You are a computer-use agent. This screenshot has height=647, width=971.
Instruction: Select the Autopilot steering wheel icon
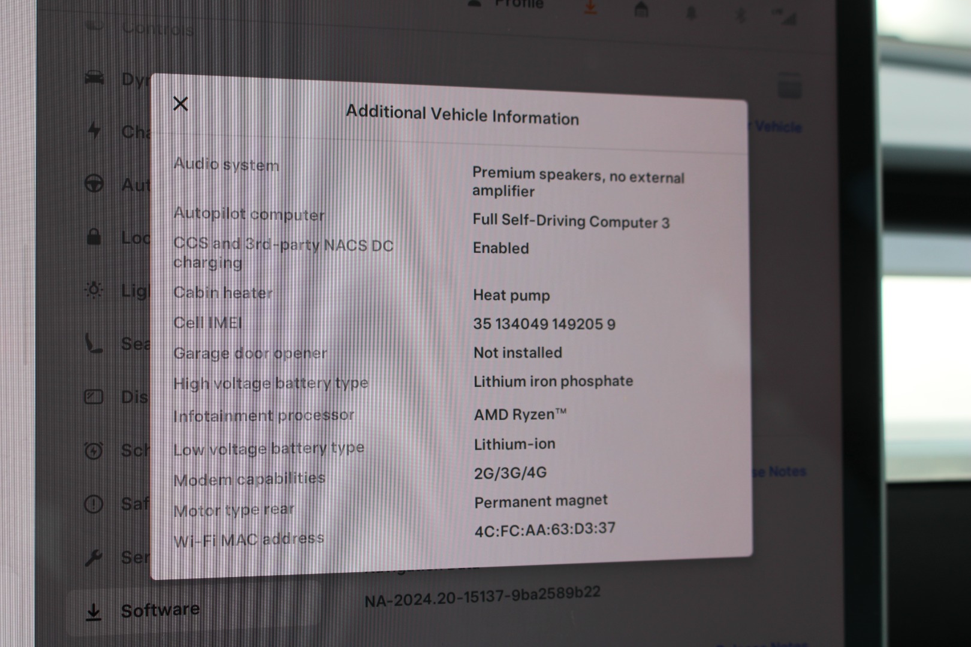tap(94, 183)
